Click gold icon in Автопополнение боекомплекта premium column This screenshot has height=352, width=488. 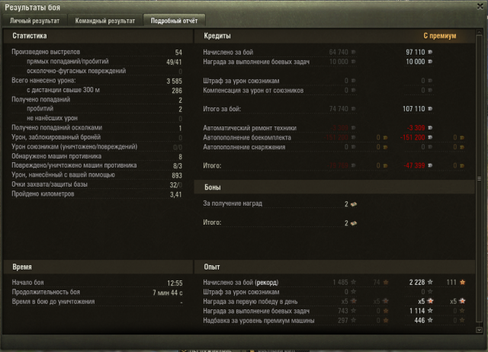coord(462,137)
